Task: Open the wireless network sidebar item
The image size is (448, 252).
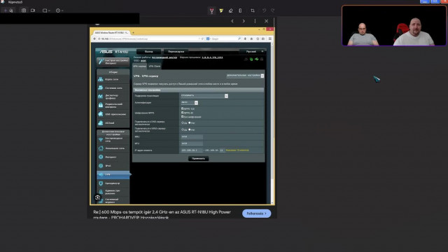Action: pyautogui.click(x=113, y=140)
